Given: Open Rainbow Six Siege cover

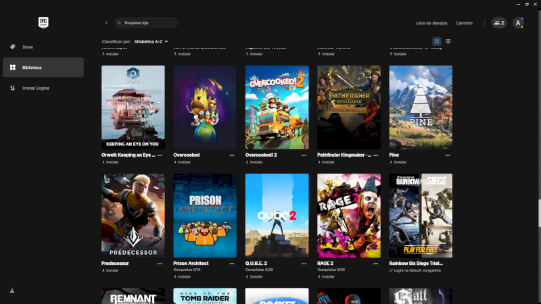Looking at the screenshot, I should pyautogui.click(x=421, y=216).
